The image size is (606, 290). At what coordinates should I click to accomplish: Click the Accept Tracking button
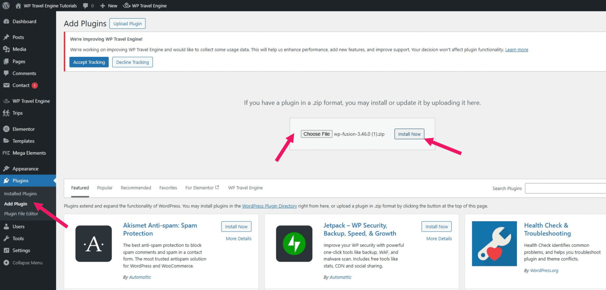pyautogui.click(x=89, y=62)
